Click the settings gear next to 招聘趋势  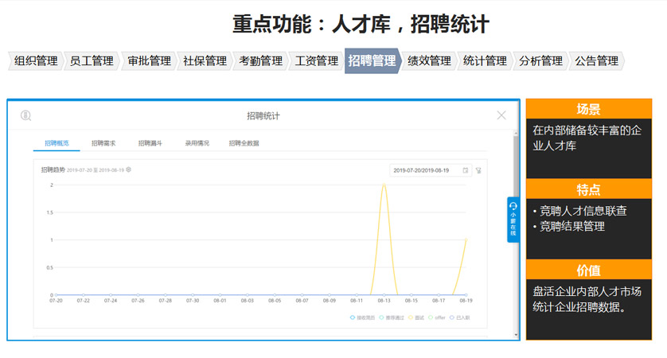129,169
